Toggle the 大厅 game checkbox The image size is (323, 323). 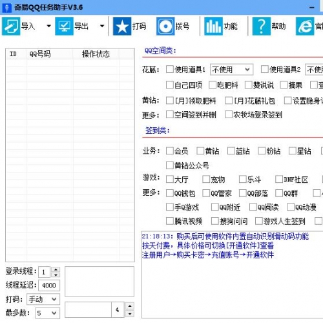tap(170, 179)
